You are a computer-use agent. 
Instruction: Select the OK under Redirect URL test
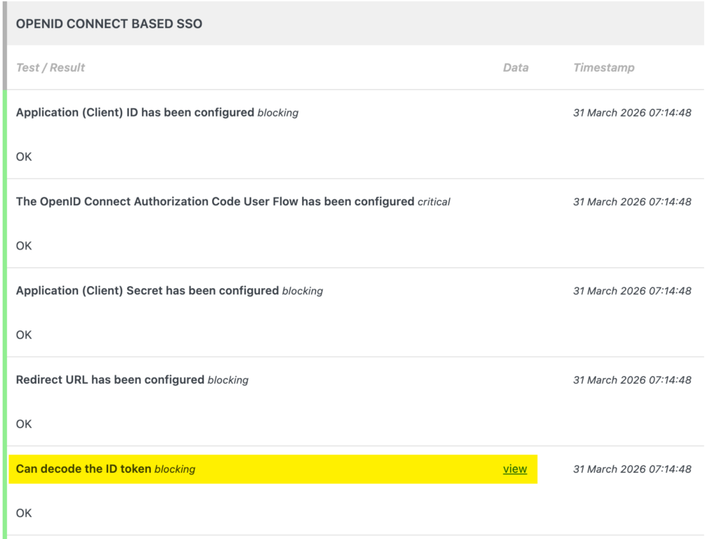pos(23,424)
